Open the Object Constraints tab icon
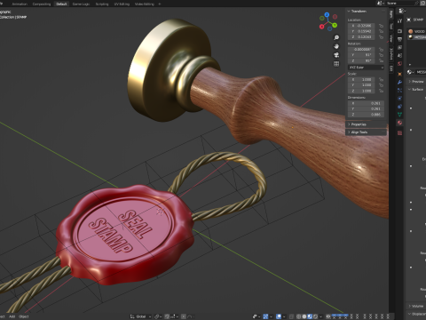 (399, 106)
